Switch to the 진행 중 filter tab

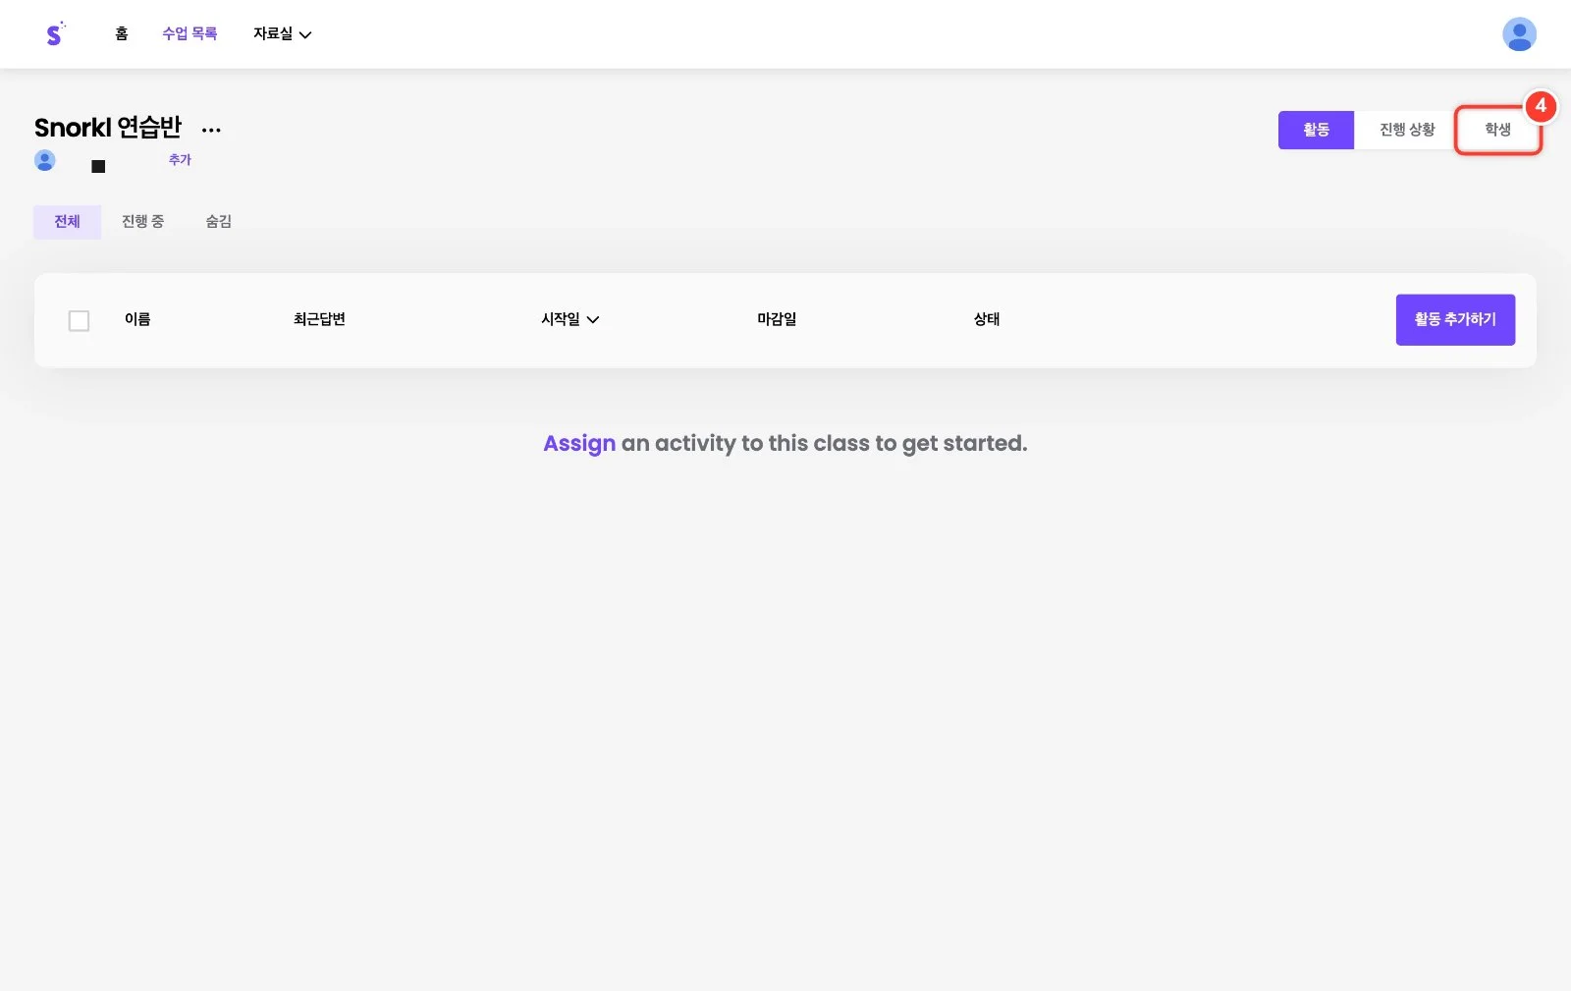coord(142,221)
